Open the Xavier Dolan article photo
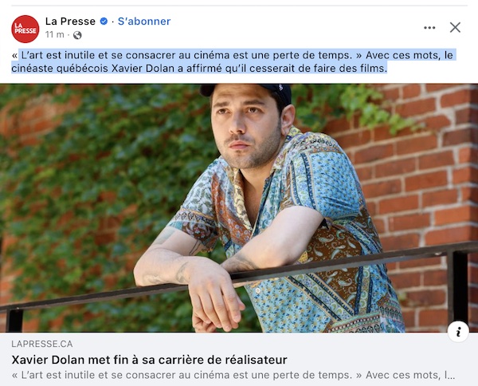The image size is (478, 386). click(x=239, y=208)
